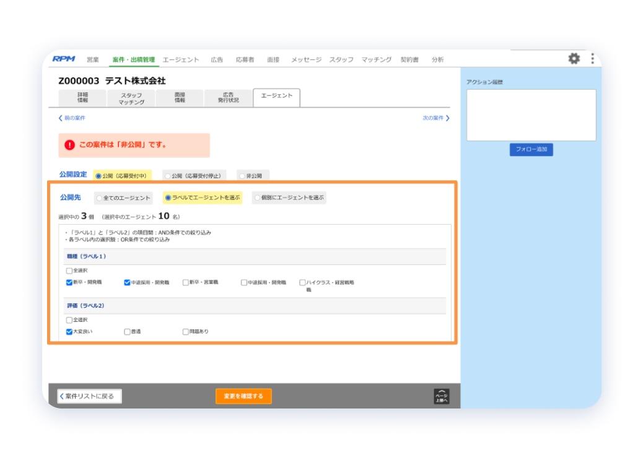Click the フォロー追加 button
This screenshot has width=638, height=458.
[x=531, y=150]
